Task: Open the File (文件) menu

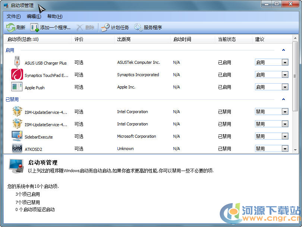Action: [x=13, y=16]
